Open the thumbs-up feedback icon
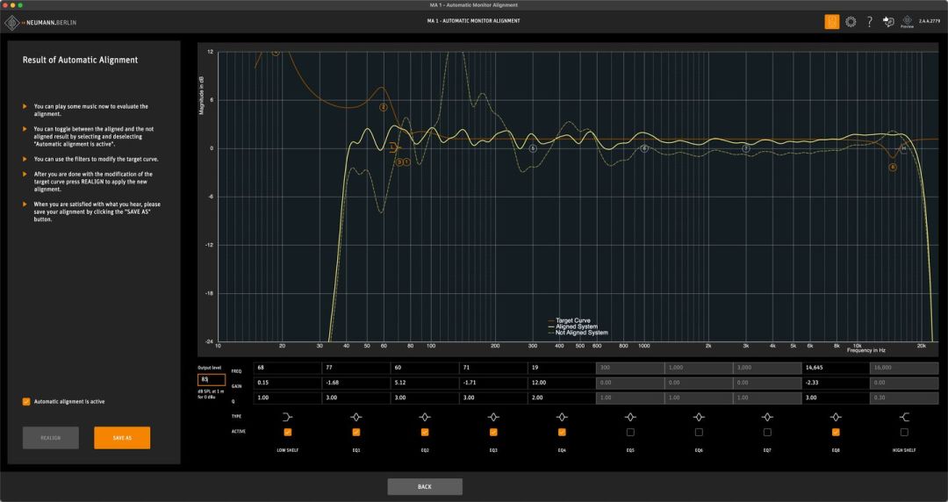The width and height of the screenshot is (948, 502). (x=888, y=22)
